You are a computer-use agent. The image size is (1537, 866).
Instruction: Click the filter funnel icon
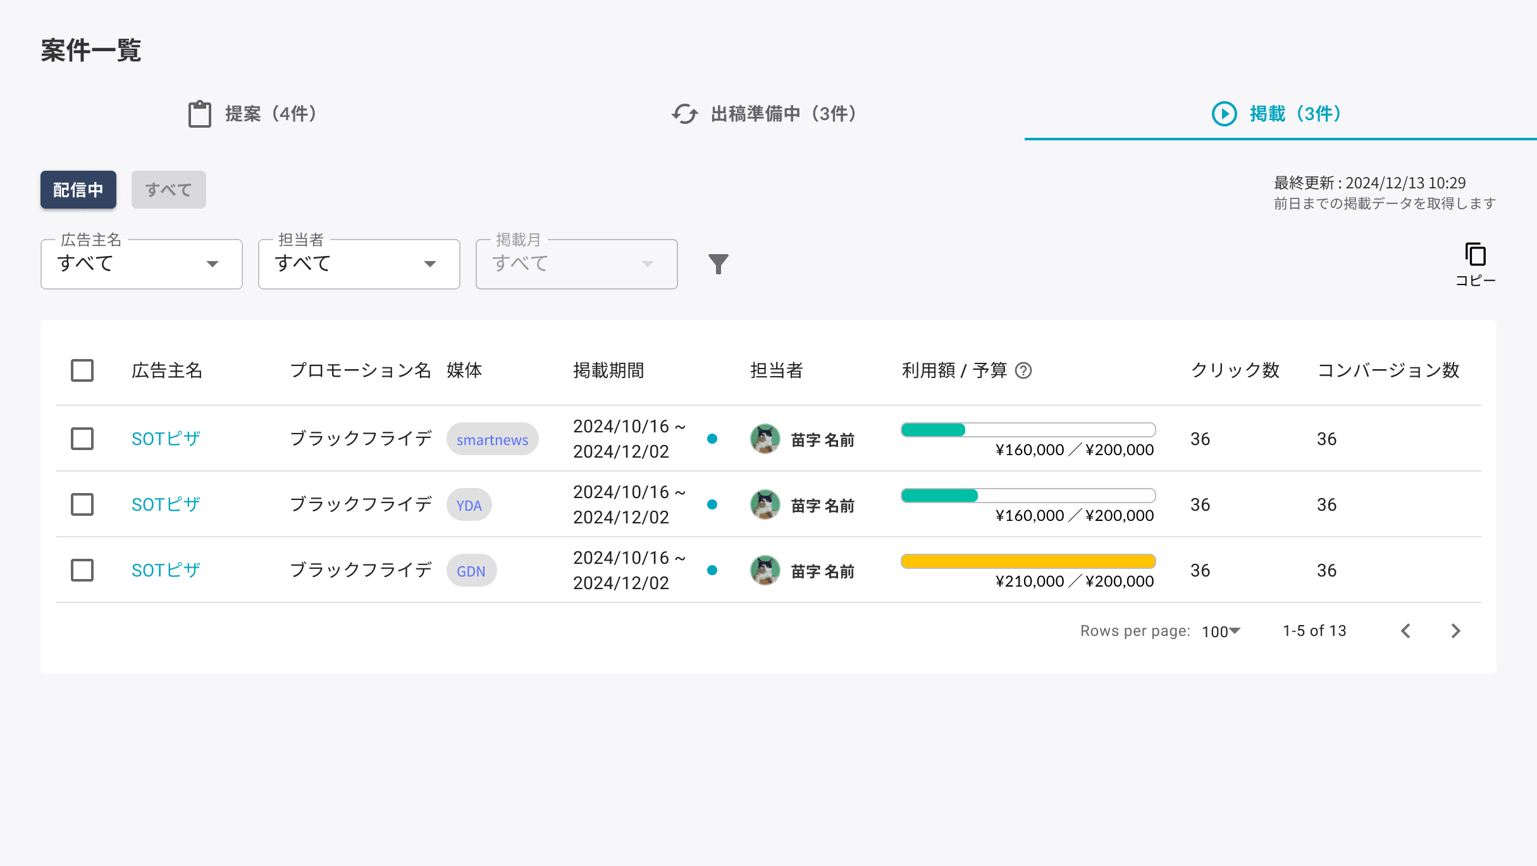(x=718, y=264)
